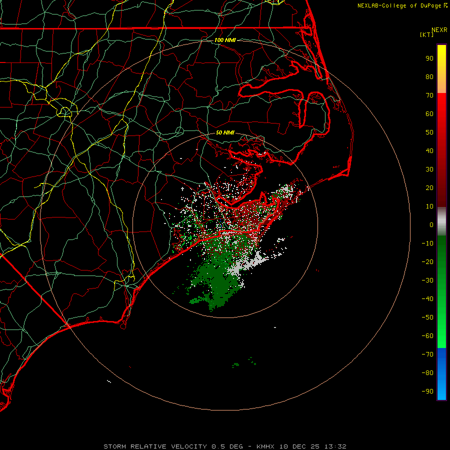Click the 70 scale label
Image resolution: width=450 pixels, height=450 pixels.
(429, 95)
